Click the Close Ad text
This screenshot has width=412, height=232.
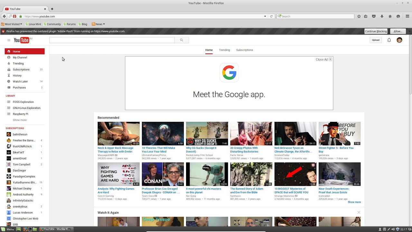[x=322, y=59]
